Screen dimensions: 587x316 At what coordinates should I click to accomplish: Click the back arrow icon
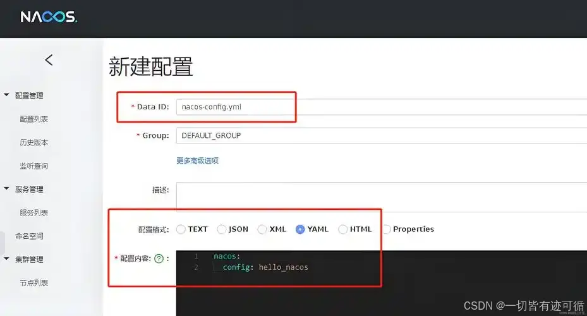(x=49, y=60)
